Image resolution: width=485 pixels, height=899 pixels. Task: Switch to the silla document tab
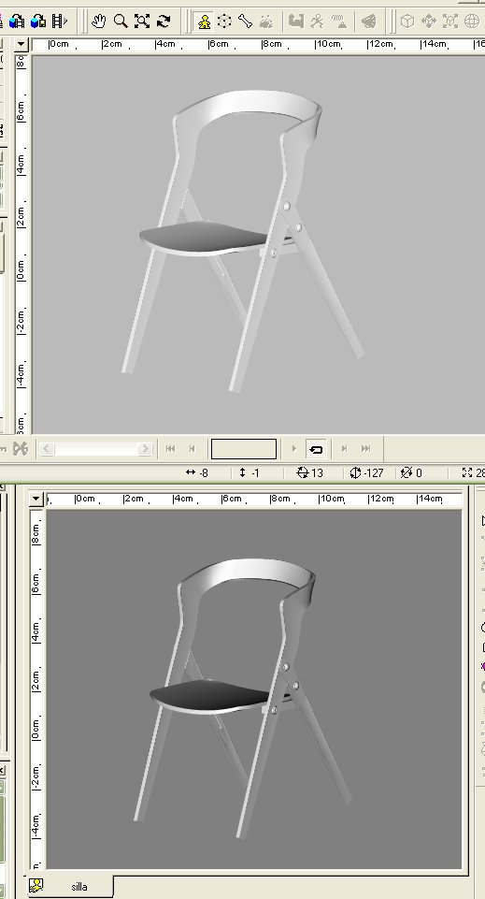coord(79,887)
